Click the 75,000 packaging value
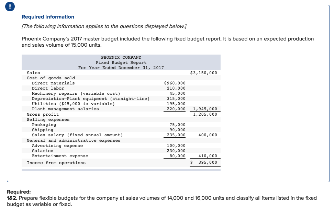The width and height of the screenshot is (335, 208). coord(178,125)
